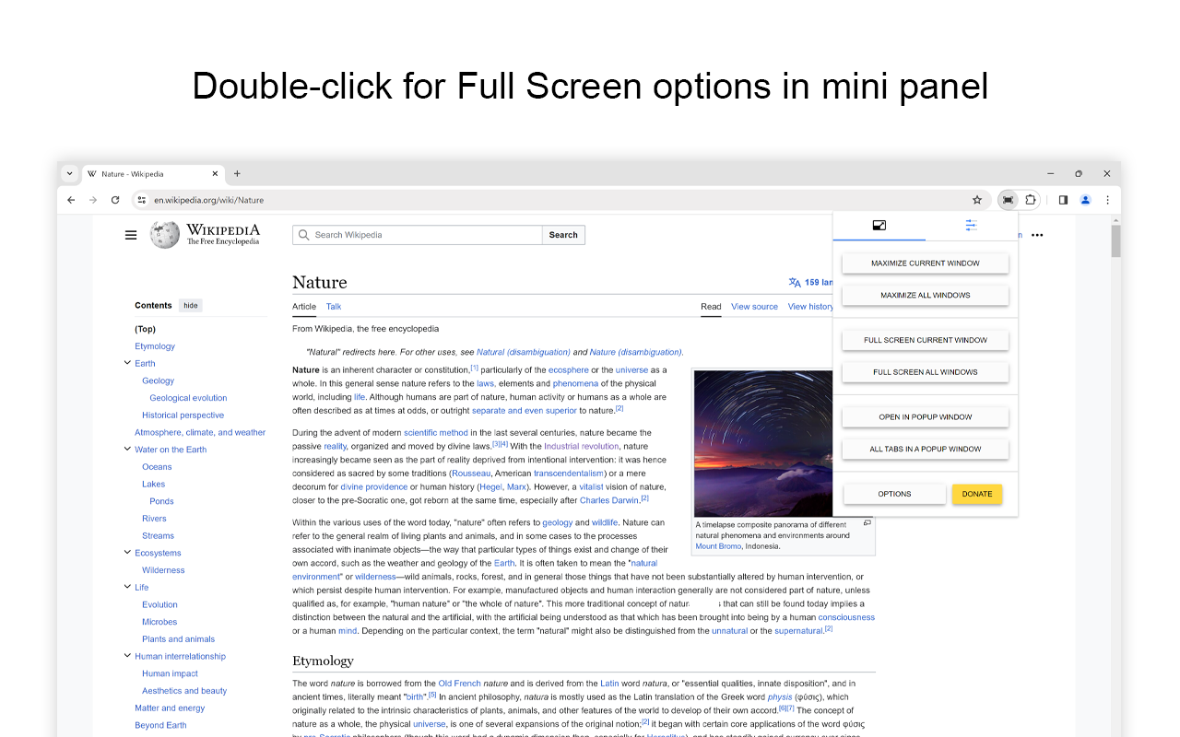Viewport: 1180px width, 737px height.
Task: Click Maximize Current Window
Action: click(925, 263)
